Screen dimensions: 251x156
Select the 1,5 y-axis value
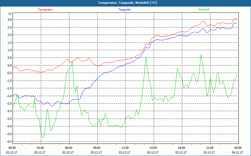pyautogui.click(x=10, y=42)
